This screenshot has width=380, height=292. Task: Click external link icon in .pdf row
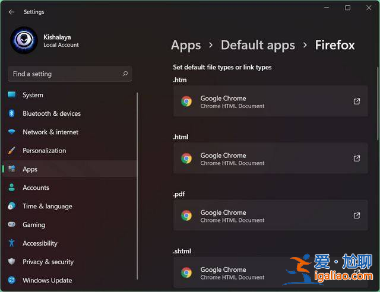click(356, 215)
